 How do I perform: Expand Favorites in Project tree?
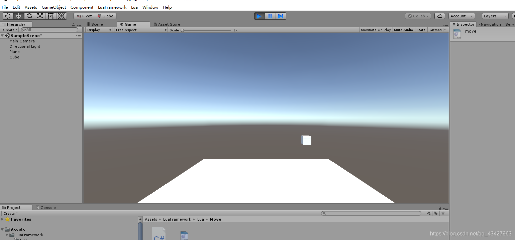[2, 219]
